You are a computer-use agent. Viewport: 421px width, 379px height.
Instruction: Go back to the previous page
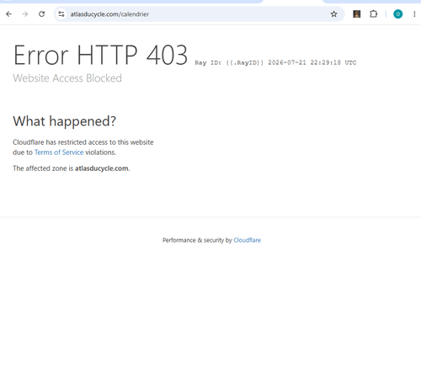pyautogui.click(x=8, y=14)
